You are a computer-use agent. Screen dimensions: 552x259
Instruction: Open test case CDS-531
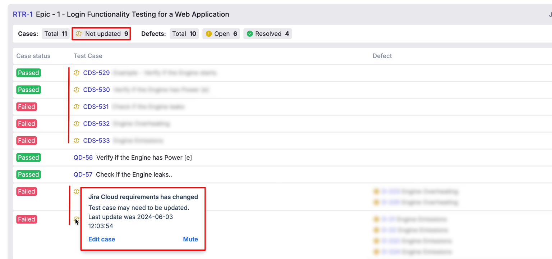(96, 107)
